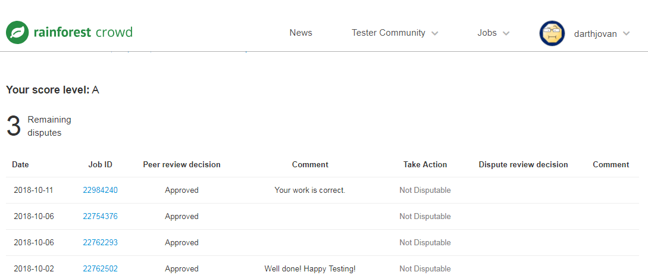648x275 pixels.
Task: Expand the Jobs dropdown chevron
Action: pyautogui.click(x=506, y=33)
